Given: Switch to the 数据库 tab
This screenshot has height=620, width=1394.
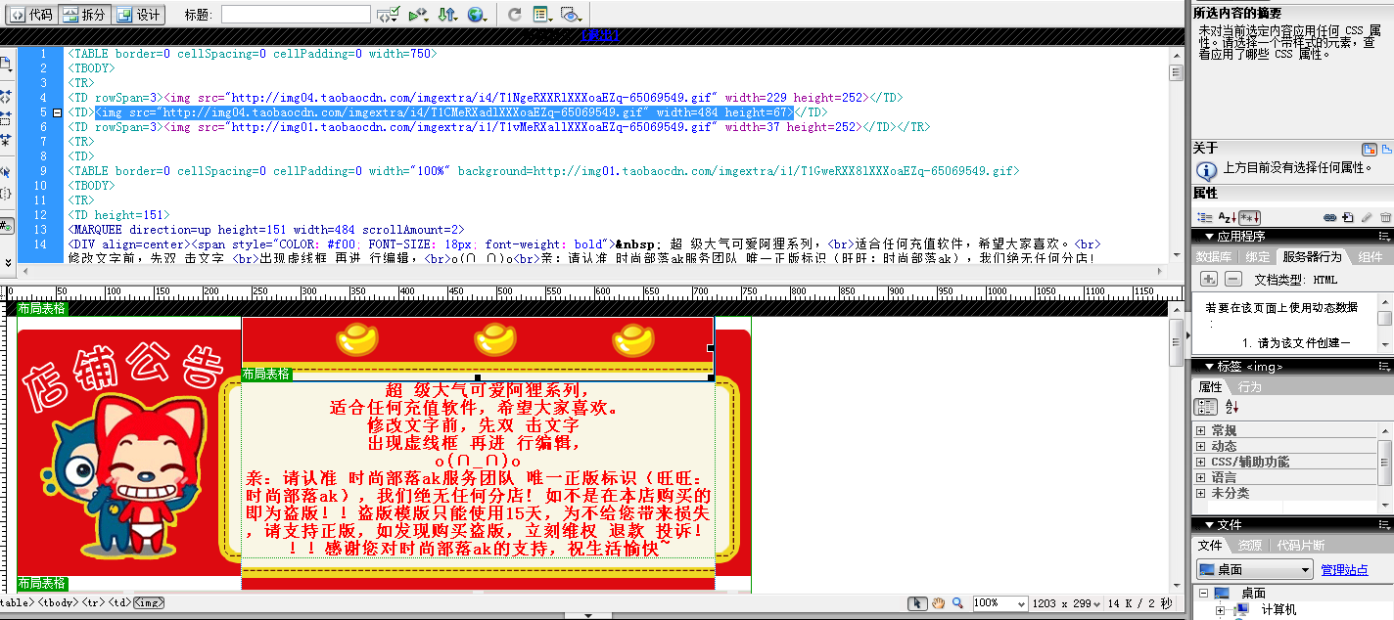Looking at the screenshot, I should pyautogui.click(x=1215, y=257).
